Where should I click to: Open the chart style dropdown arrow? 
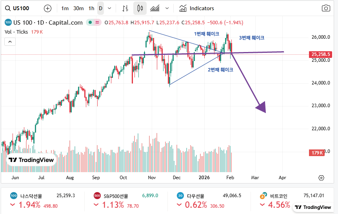[167, 8]
